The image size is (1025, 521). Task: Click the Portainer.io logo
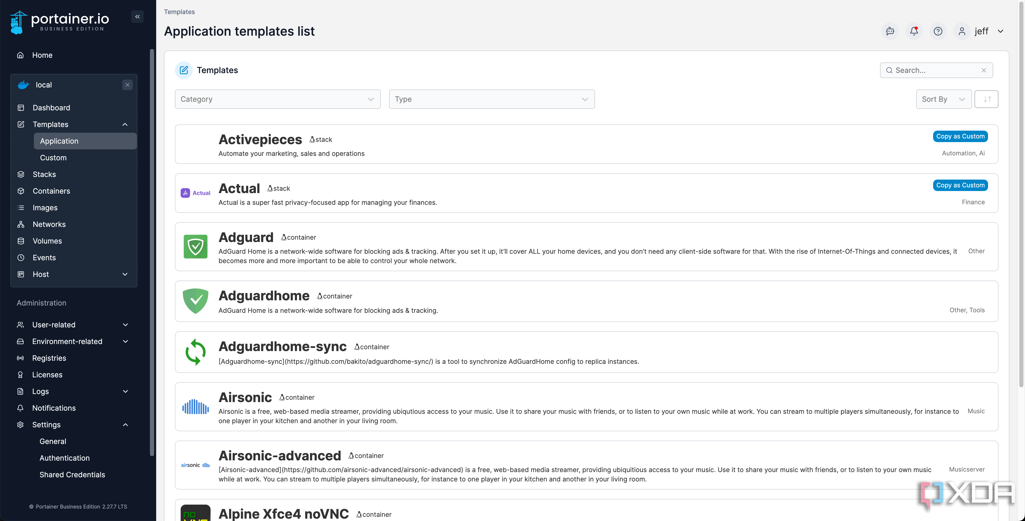[x=60, y=22]
